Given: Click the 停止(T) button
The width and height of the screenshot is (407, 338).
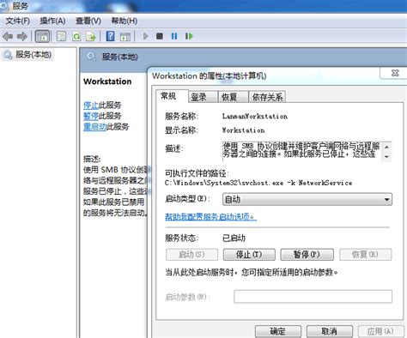Looking at the screenshot, I should pyautogui.click(x=249, y=254).
